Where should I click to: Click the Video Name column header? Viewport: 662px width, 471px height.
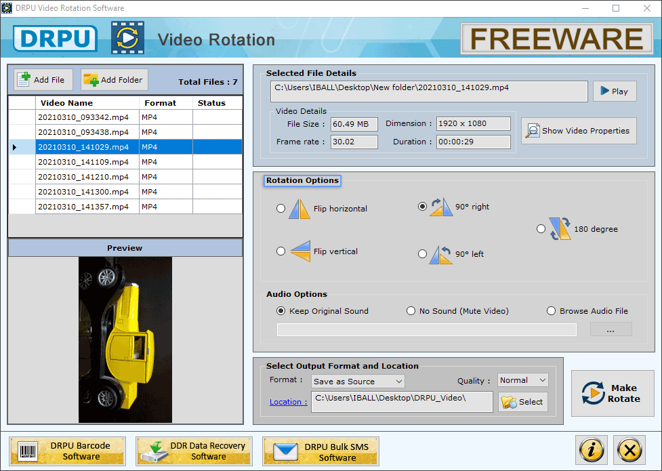click(x=87, y=102)
